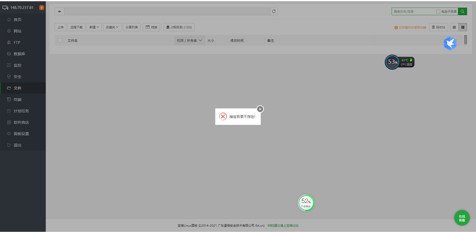Toggle the select-all checkbox beside 文件名
Screen dimensions: 476x232
(x=60, y=40)
